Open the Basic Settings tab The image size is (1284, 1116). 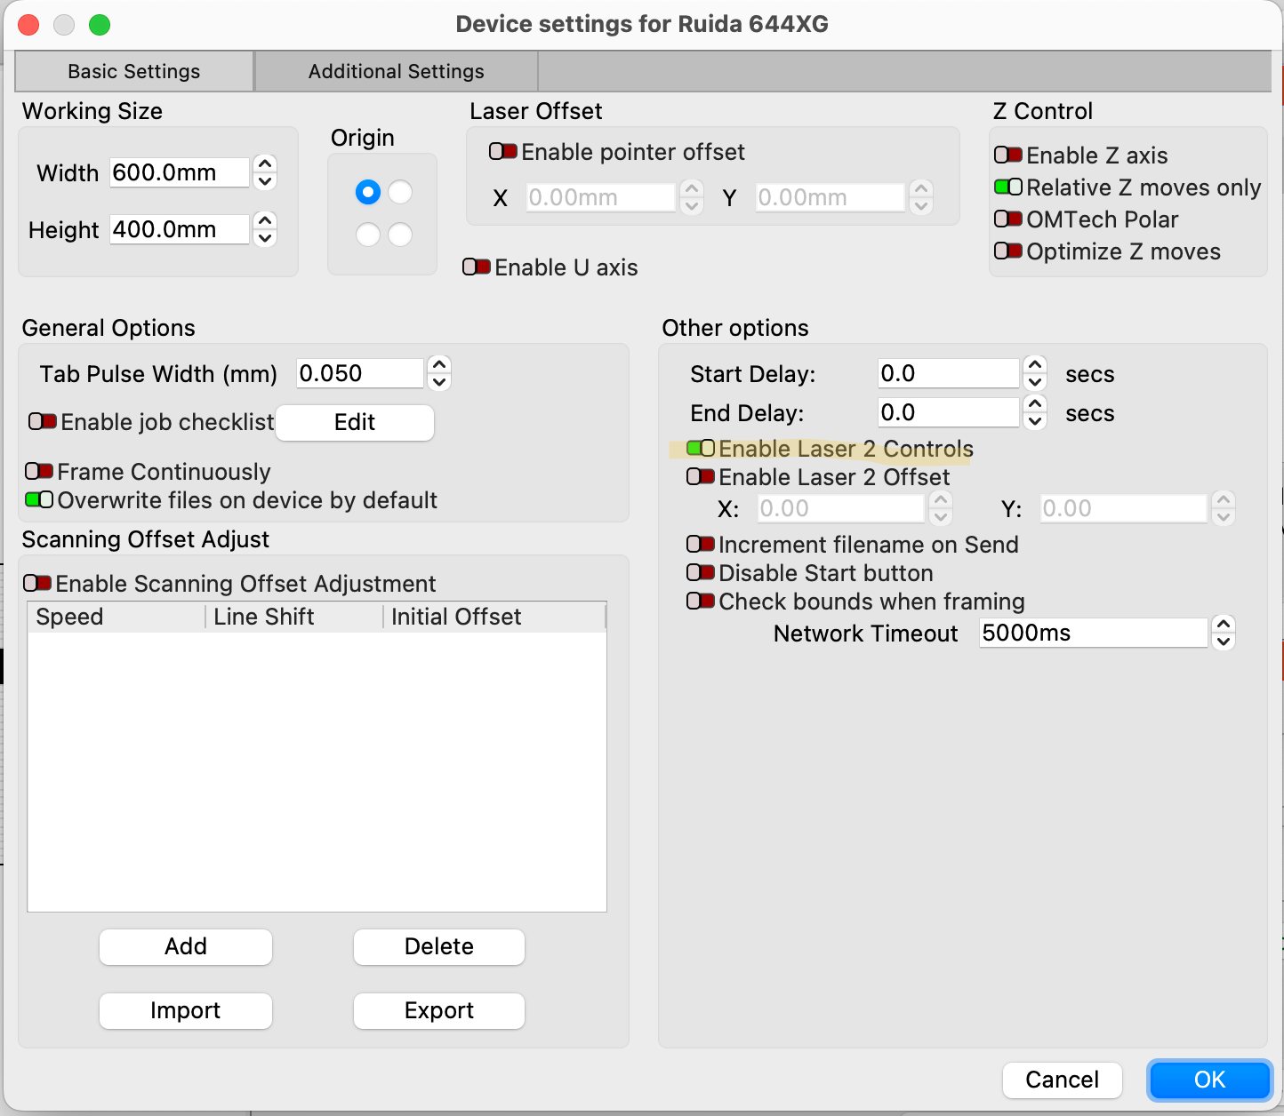tap(134, 71)
